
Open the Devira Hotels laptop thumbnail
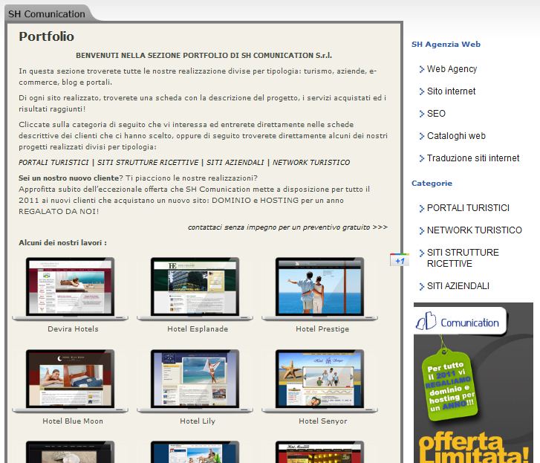[73, 289]
